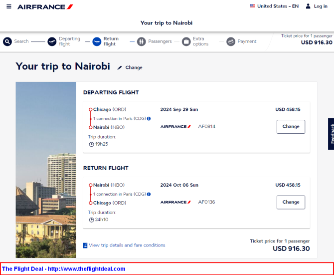Click flight number AF0814
The height and width of the screenshot is (275, 334).
click(206, 127)
